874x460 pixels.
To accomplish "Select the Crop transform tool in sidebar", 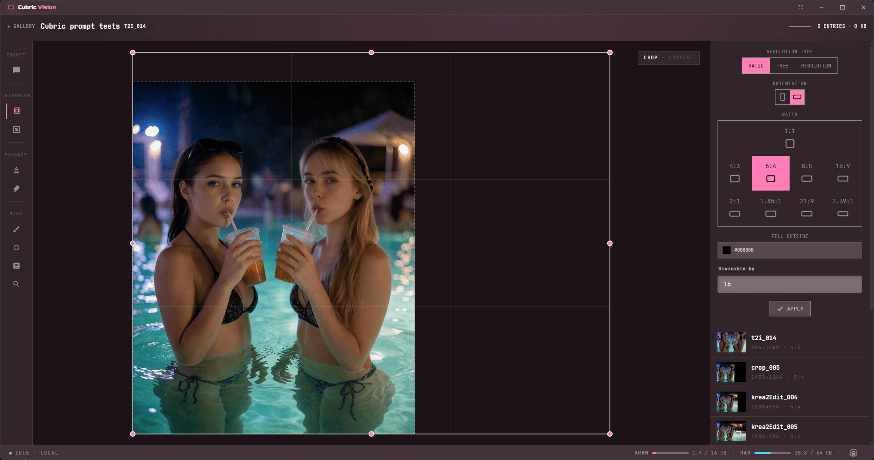I will pos(17,111).
